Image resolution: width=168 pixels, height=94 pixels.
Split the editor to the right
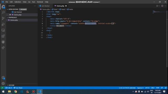[162, 6]
